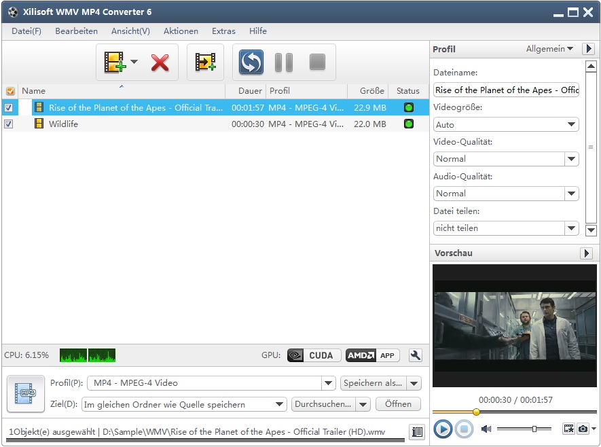Click the Xilisoft app logo icon

[x=13, y=12]
